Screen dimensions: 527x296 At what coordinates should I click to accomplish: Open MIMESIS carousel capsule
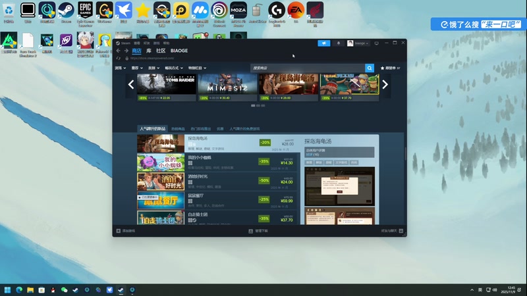pos(227,87)
